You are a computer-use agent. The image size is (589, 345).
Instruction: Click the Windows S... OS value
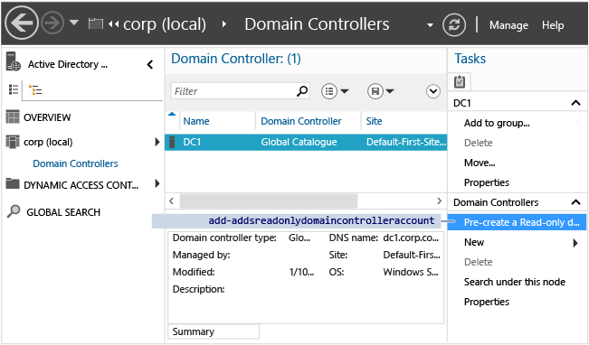pos(411,272)
